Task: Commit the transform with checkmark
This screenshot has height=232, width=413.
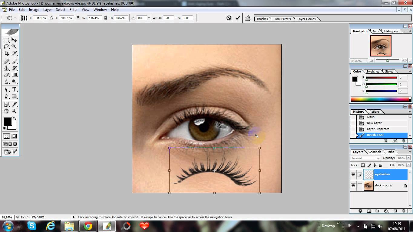Action: [x=238, y=18]
